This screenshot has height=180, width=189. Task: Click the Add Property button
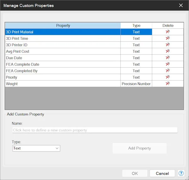[140, 148]
